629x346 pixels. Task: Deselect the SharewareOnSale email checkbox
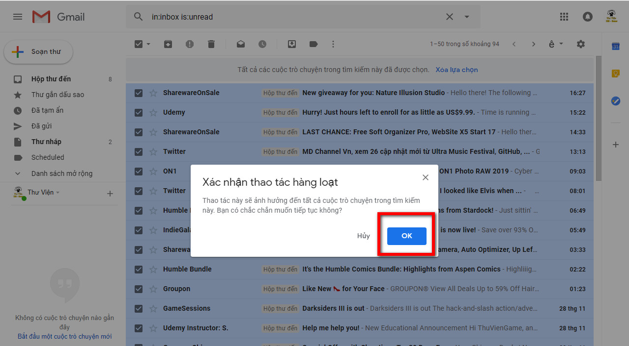tap(138, 92)
